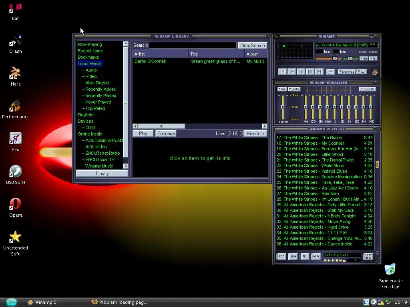Open the playlist SEL menu button

[x=305, y=256]
